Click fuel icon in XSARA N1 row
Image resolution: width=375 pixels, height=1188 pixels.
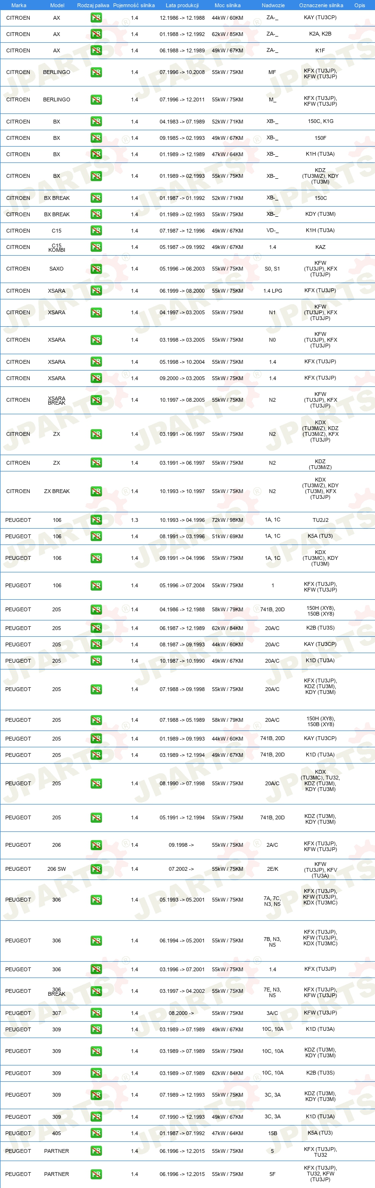pos(96,313)
